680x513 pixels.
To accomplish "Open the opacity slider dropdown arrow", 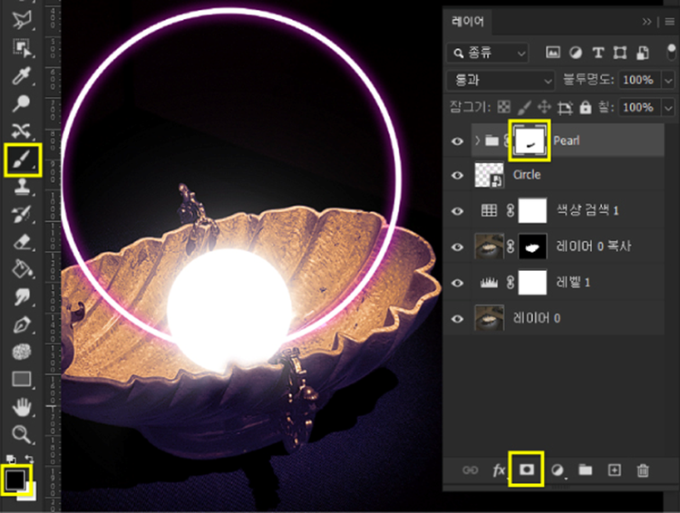I will click(668, 81).
